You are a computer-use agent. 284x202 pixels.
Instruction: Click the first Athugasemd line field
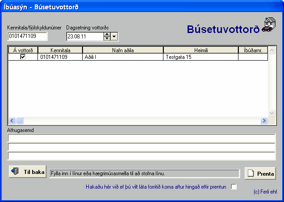142,138
